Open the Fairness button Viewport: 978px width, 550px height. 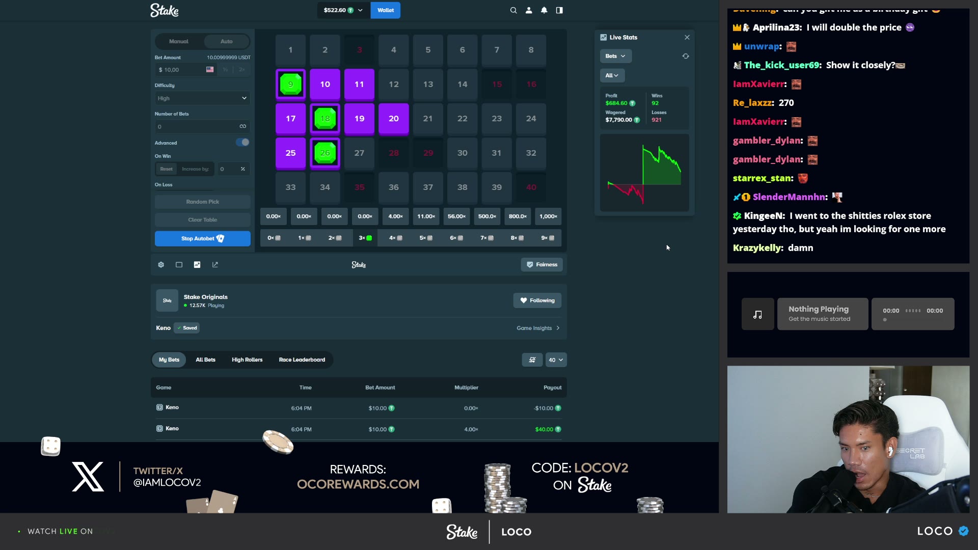pyautogui.click(x=541, y=265)
